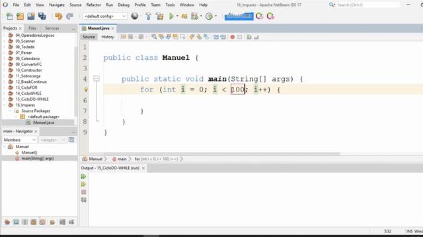Click the Save All toolbar icon

[42, 16]
